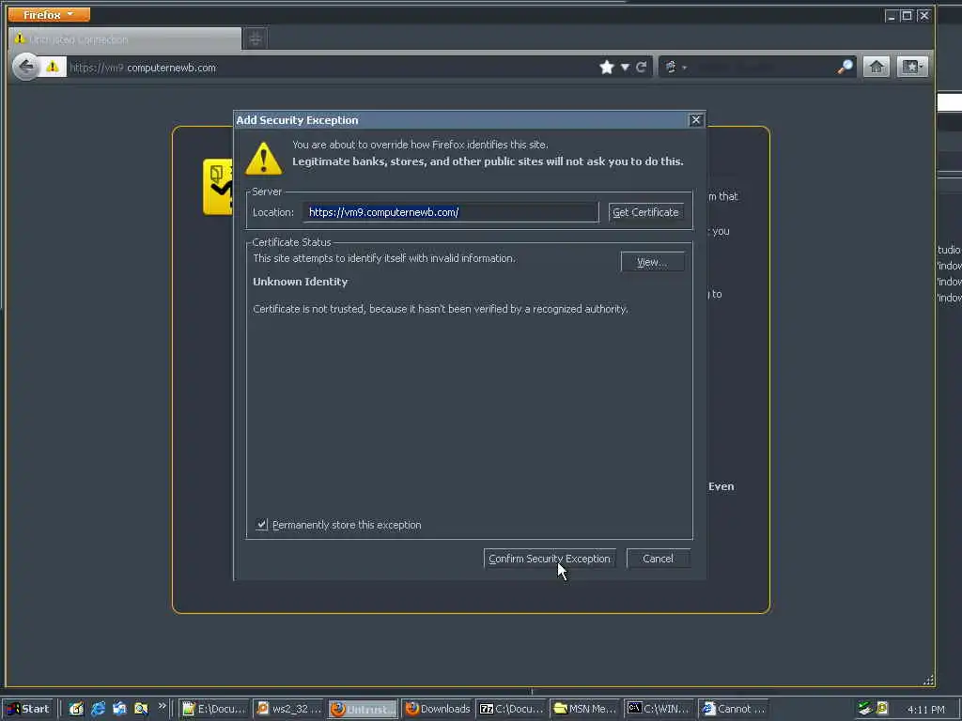Viewport: 962px width, 721px height.
Task: Click the yellow system tray icon
Action: (882, 708)
